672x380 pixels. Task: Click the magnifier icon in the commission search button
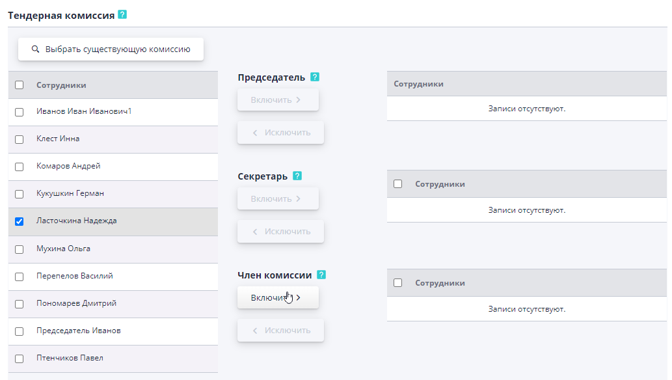[x=36, y=49]
